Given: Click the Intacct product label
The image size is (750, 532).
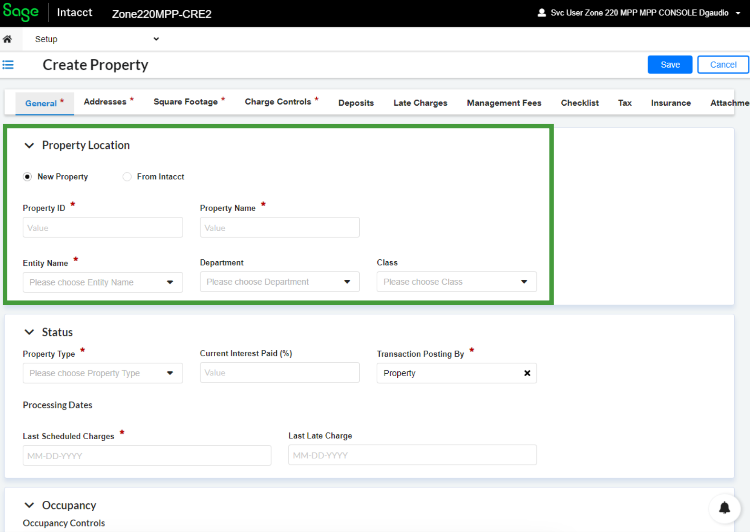Looking at the screenshot, I should pyautogui.click(x=74, y=13).
